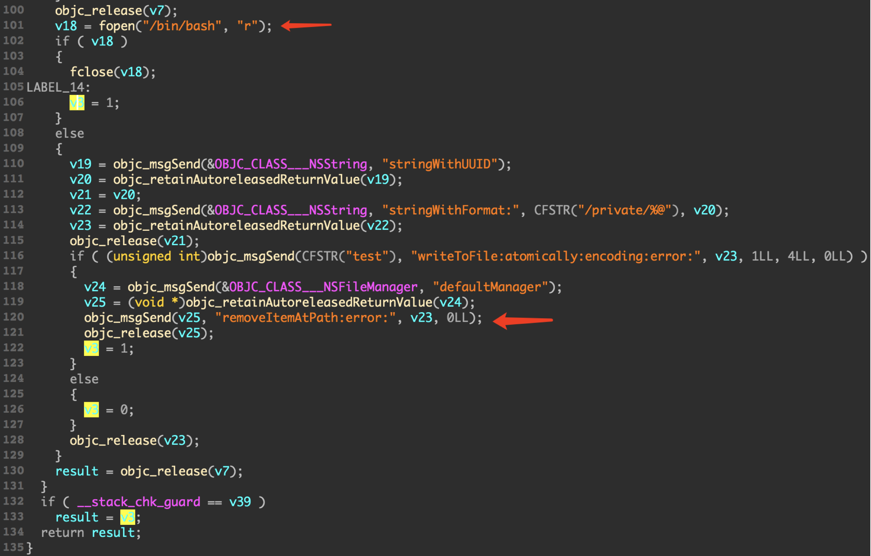The height and width of the screenshot is (556, 871).
Task: Select highlighted v3 on line 122
Action: pyautogui.click(x=91, y=348)
